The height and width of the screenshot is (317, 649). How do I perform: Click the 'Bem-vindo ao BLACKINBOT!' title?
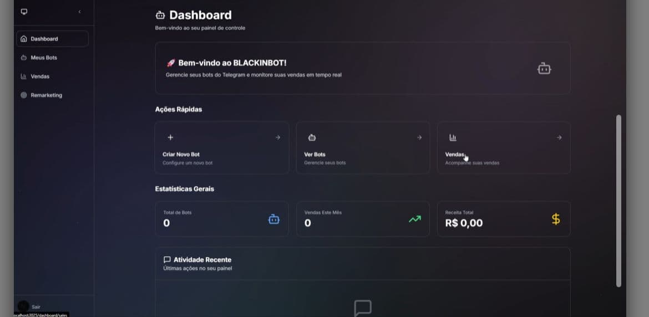(232, 63)
